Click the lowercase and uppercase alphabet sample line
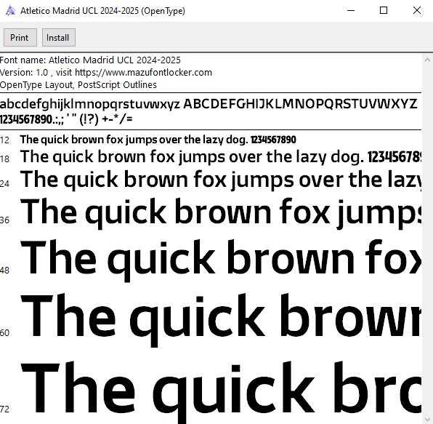This screenshot has height=424, width=433. click(209, 104)
